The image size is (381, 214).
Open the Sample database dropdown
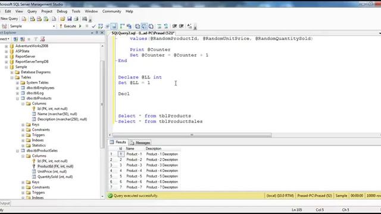point(54,26)
